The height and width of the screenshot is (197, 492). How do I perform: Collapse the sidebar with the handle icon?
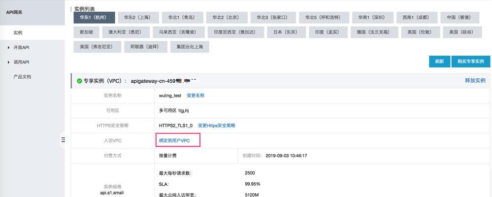point(63,140)
